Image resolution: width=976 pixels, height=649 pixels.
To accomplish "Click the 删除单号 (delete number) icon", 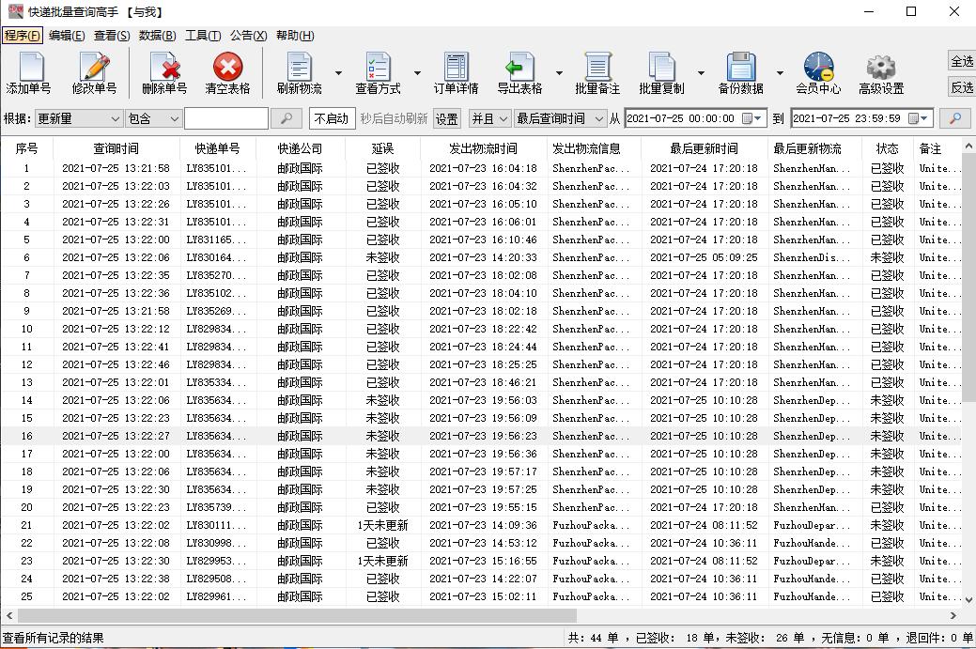I will 164,72.
